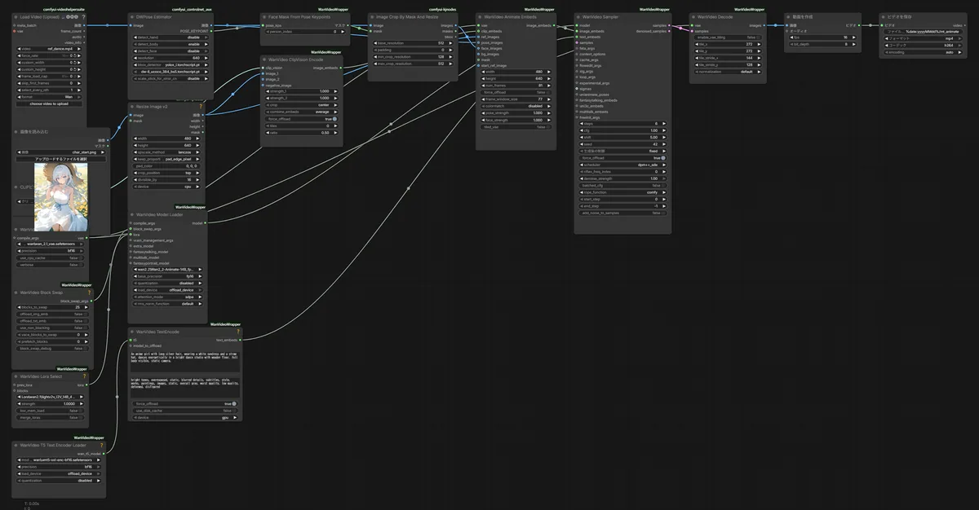979x510 pixels.
Task: Collapse the WanVideo Block Swap node dot
Action: tap(16, 292)
